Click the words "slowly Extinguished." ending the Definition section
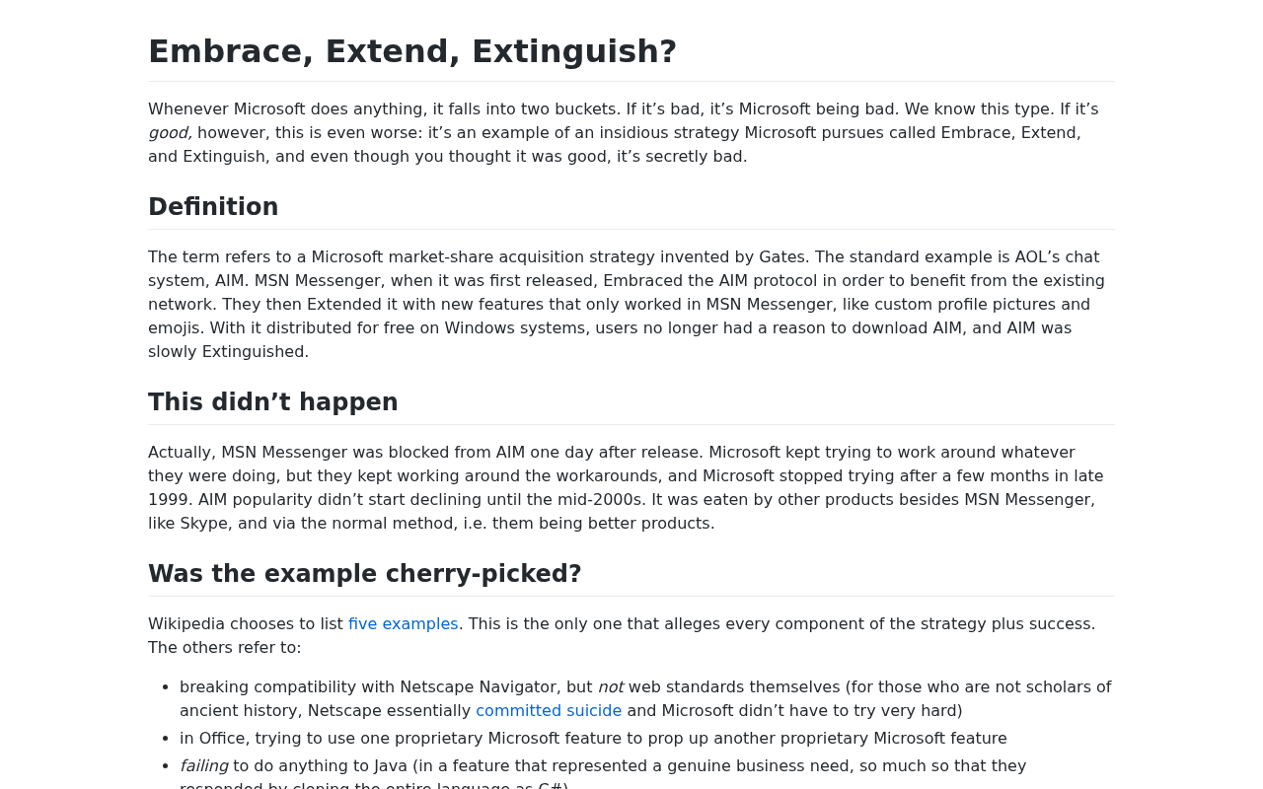Viewport: 1263px width, 789px height. 228,352
